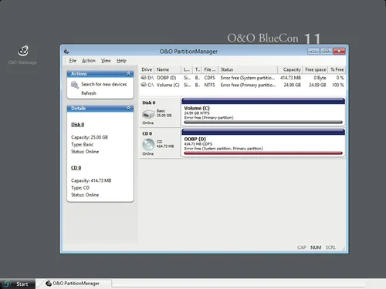
Task: Click Capacity: 25.00 GB detail text
Action: 90,137
